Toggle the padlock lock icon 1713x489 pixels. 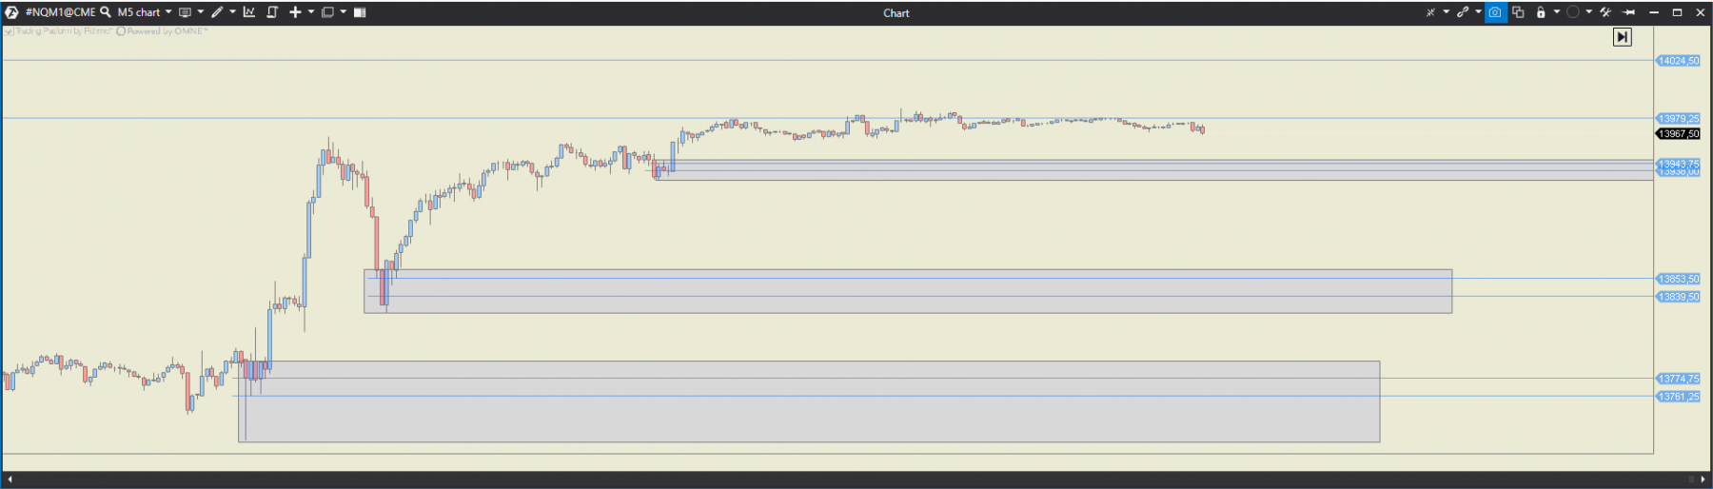point(1541,12)
